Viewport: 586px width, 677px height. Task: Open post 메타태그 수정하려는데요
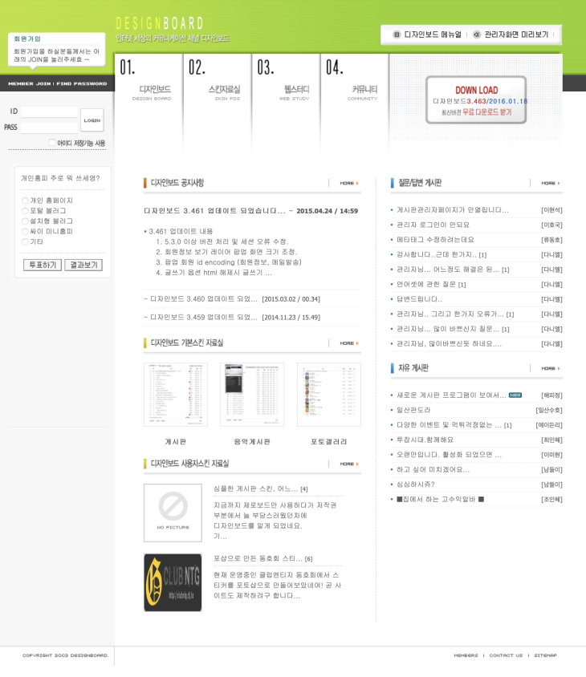435,240
